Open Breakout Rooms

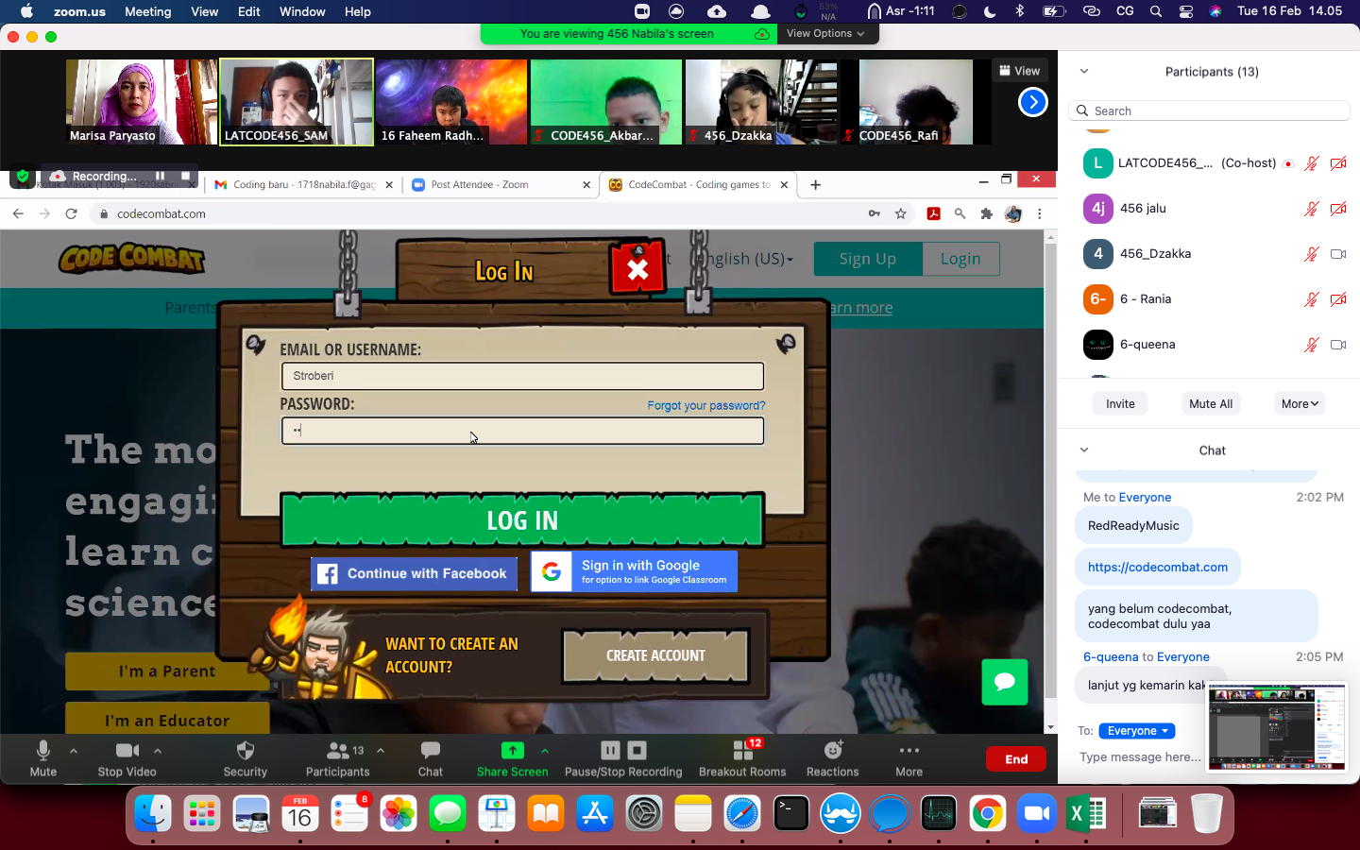coord(742,758)
